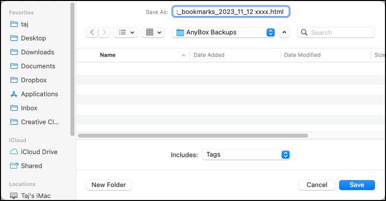Open the Includes Tags popup menu
The height and width of the screenshot is (201, 386).
click(246, 155)
